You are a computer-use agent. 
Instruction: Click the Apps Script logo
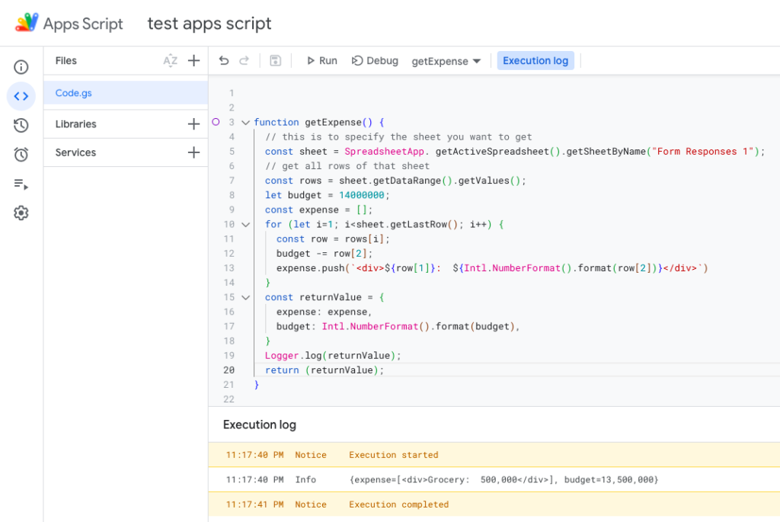[27, 22]
